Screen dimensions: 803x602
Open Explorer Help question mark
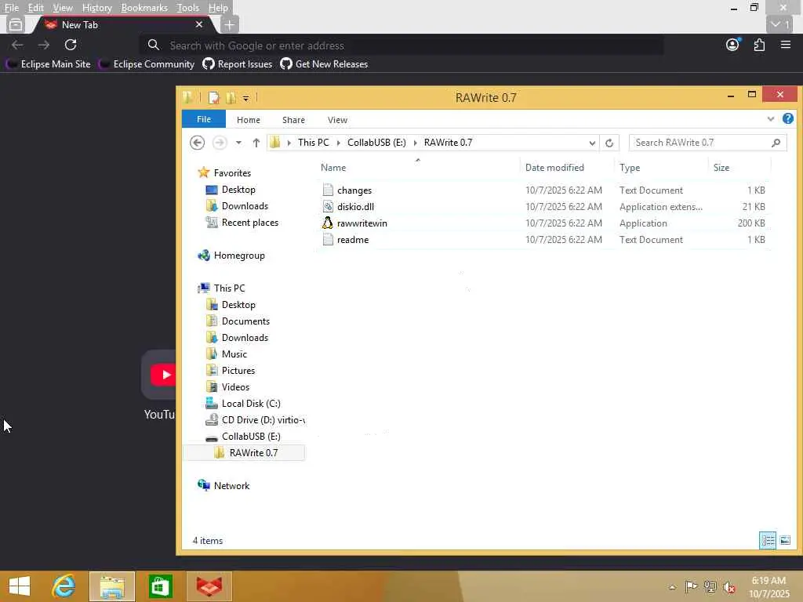pyautogui.click(x=788, y=119)
